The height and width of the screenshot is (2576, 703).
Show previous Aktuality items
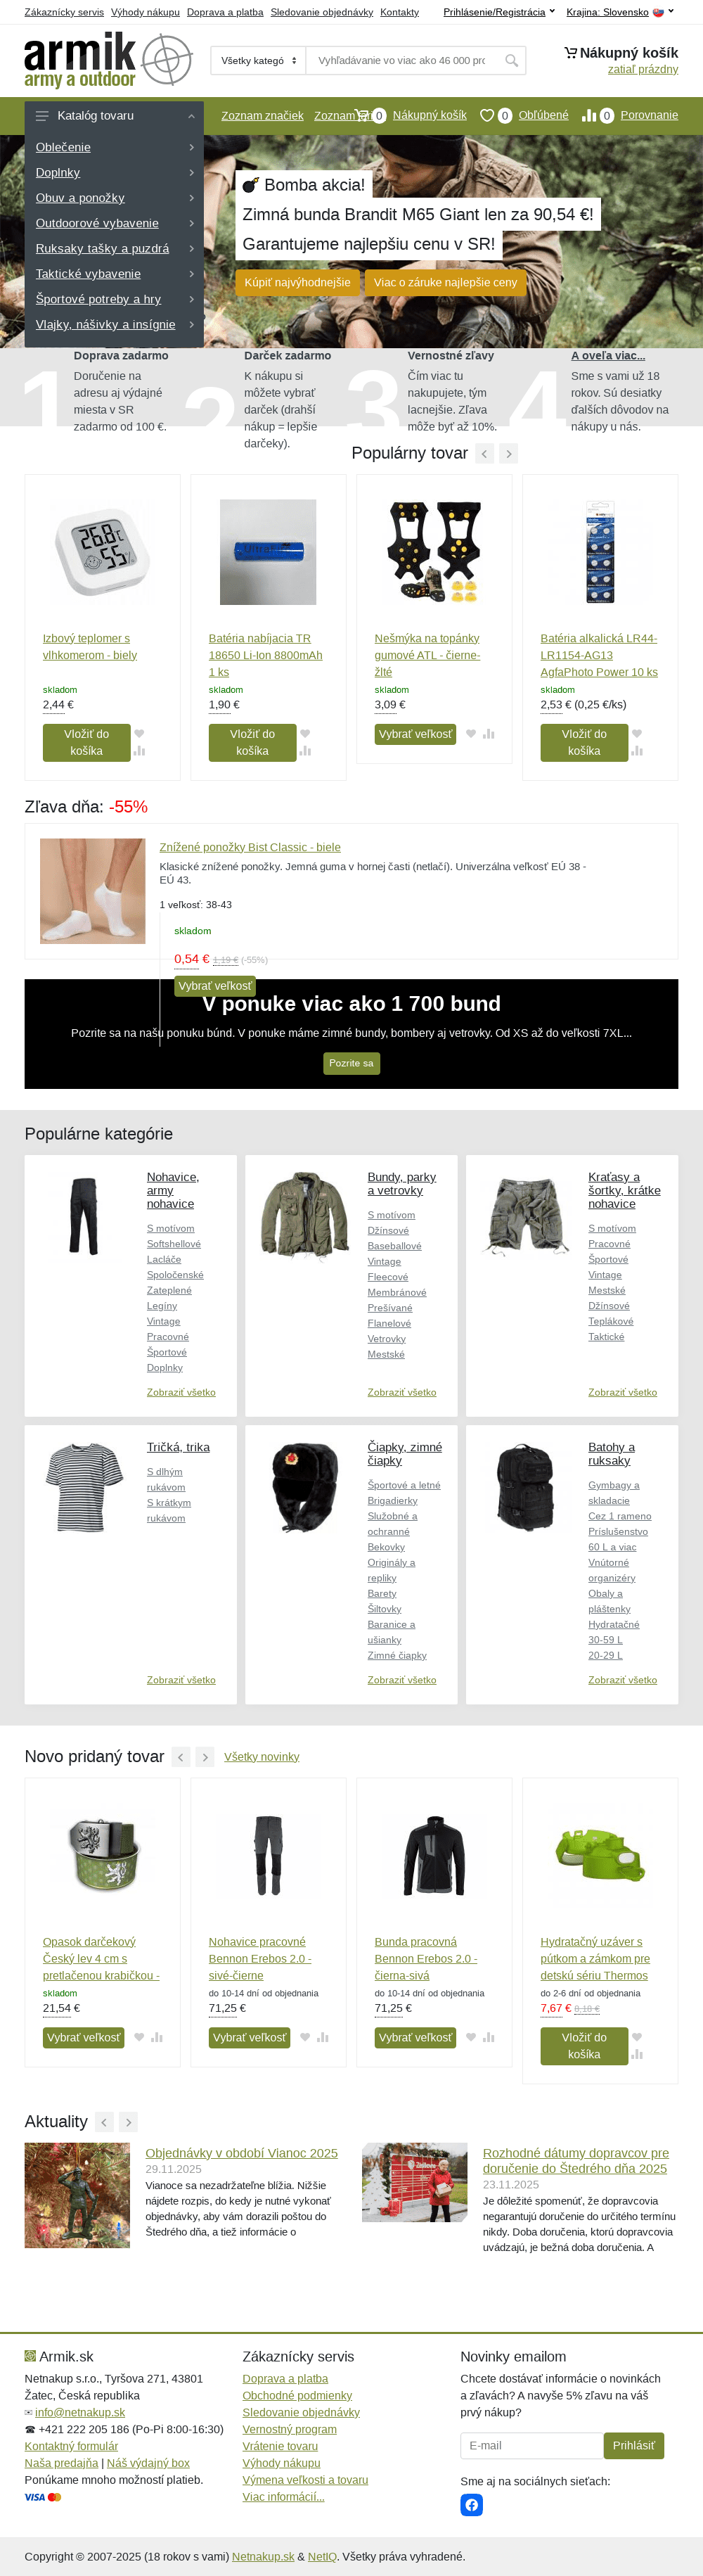tap(104, 2122)
